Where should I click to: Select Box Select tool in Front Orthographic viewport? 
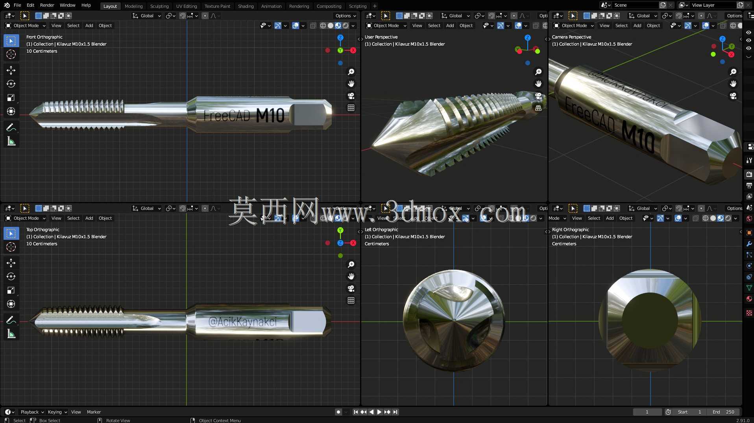[11, 41]
